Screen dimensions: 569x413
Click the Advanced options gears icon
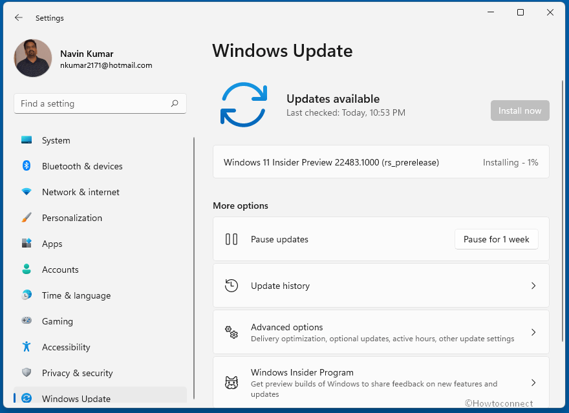coord(231,332)
